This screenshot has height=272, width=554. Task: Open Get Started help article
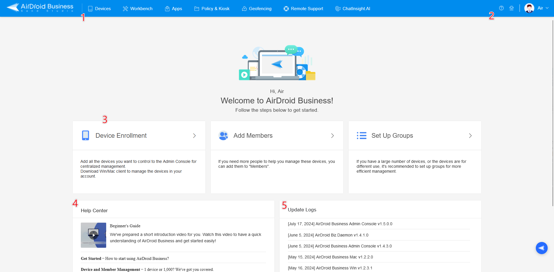[x=125, y=258]
